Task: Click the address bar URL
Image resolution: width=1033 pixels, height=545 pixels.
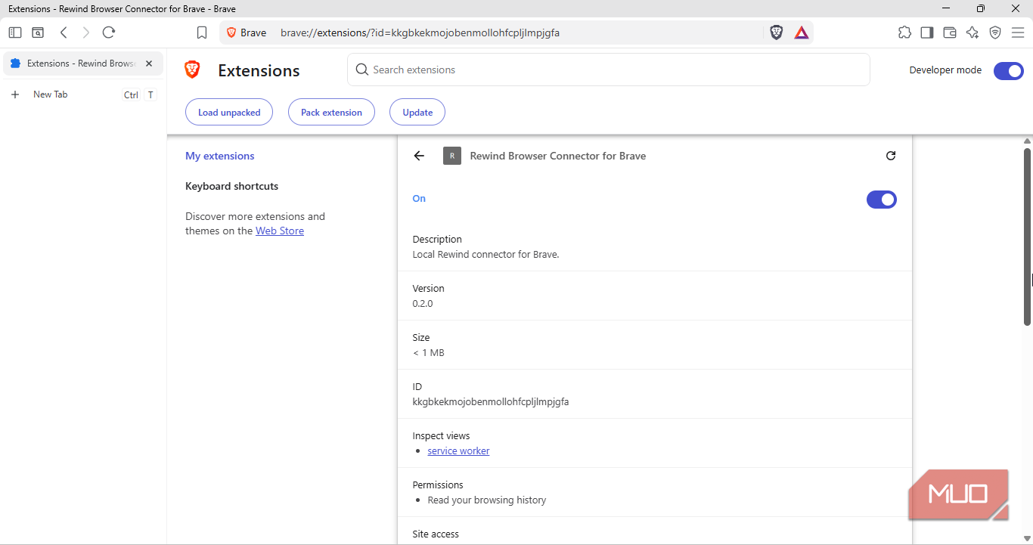Action: [x=420, y=33]
